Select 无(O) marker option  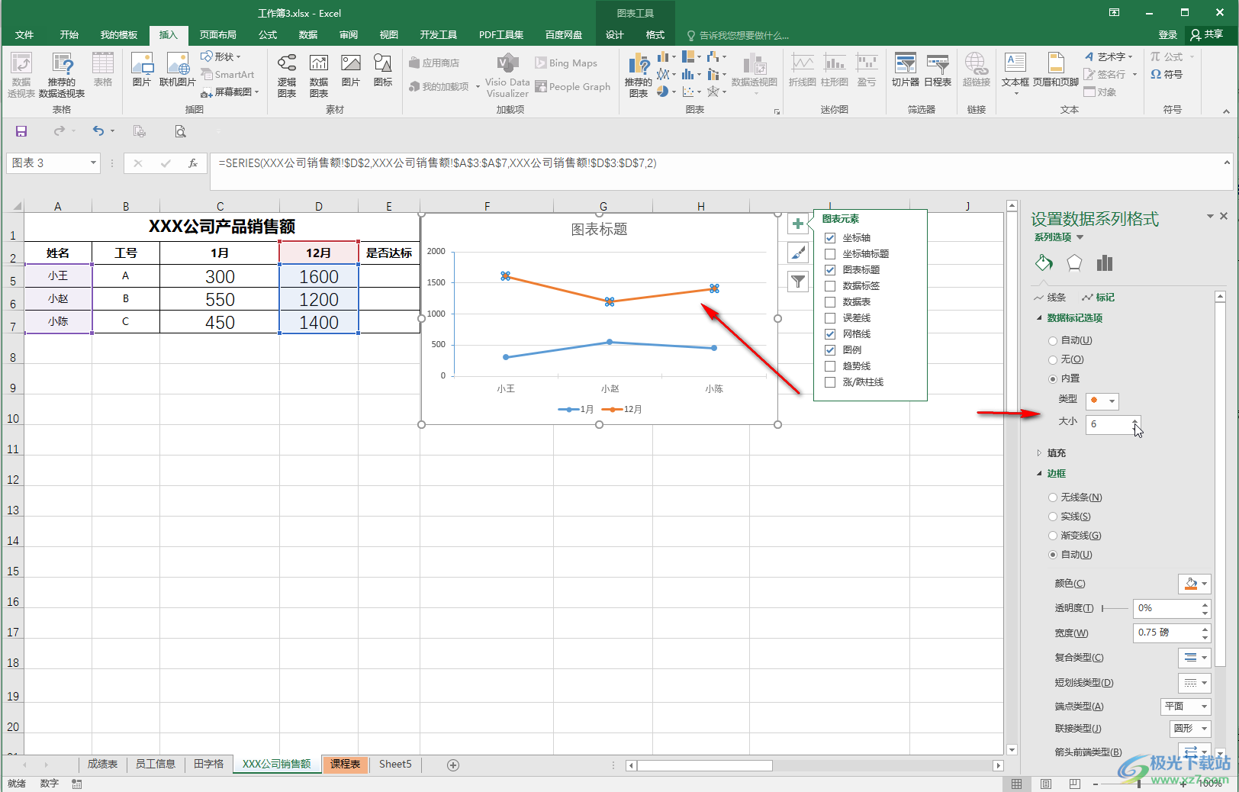1053,360
